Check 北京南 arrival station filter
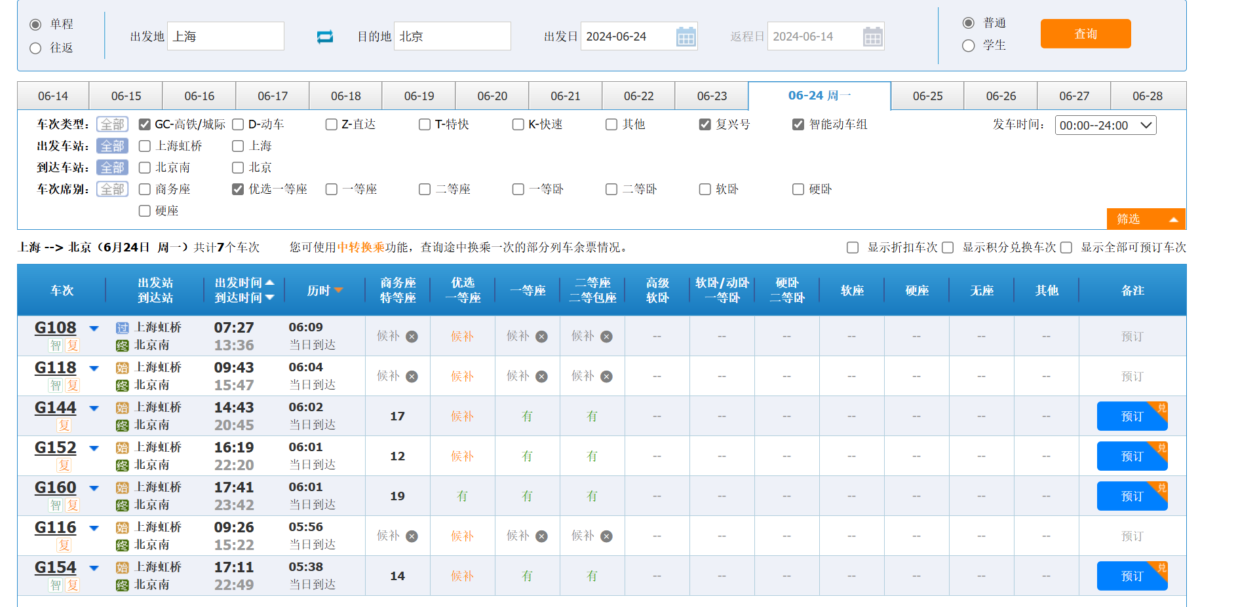 point(145,168)
